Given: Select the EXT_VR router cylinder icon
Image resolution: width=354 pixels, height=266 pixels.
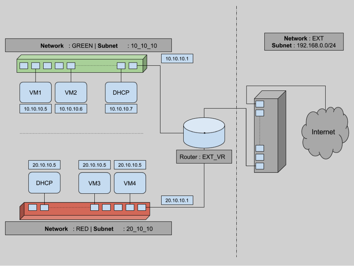Looking at the screenshot, I should click(204, 133).
